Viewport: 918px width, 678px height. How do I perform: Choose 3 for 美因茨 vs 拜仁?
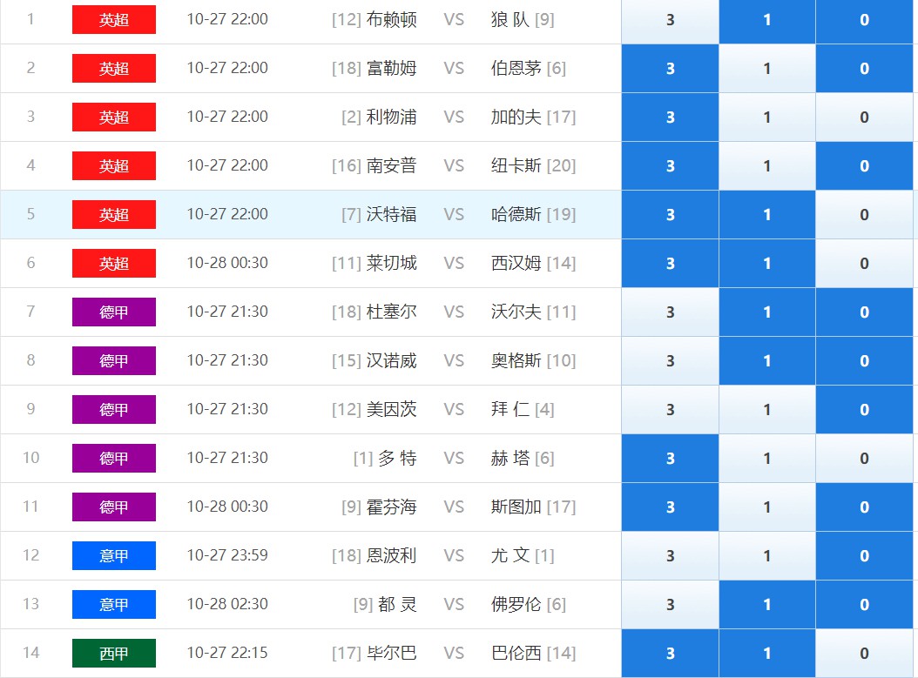670,409
